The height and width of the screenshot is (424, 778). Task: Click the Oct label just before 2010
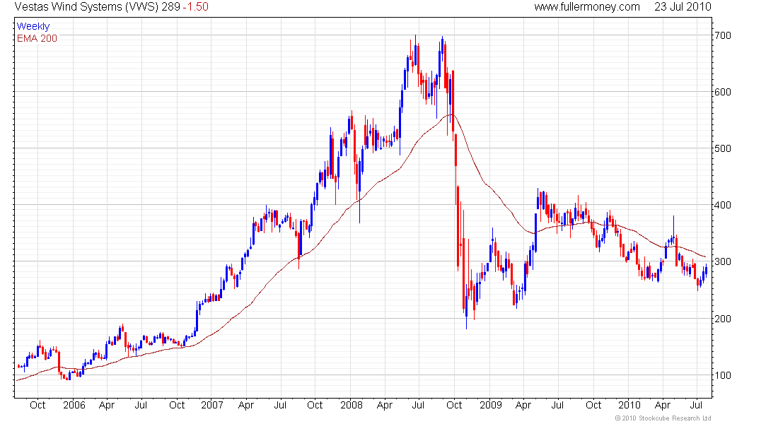click(x=593, y=405)
